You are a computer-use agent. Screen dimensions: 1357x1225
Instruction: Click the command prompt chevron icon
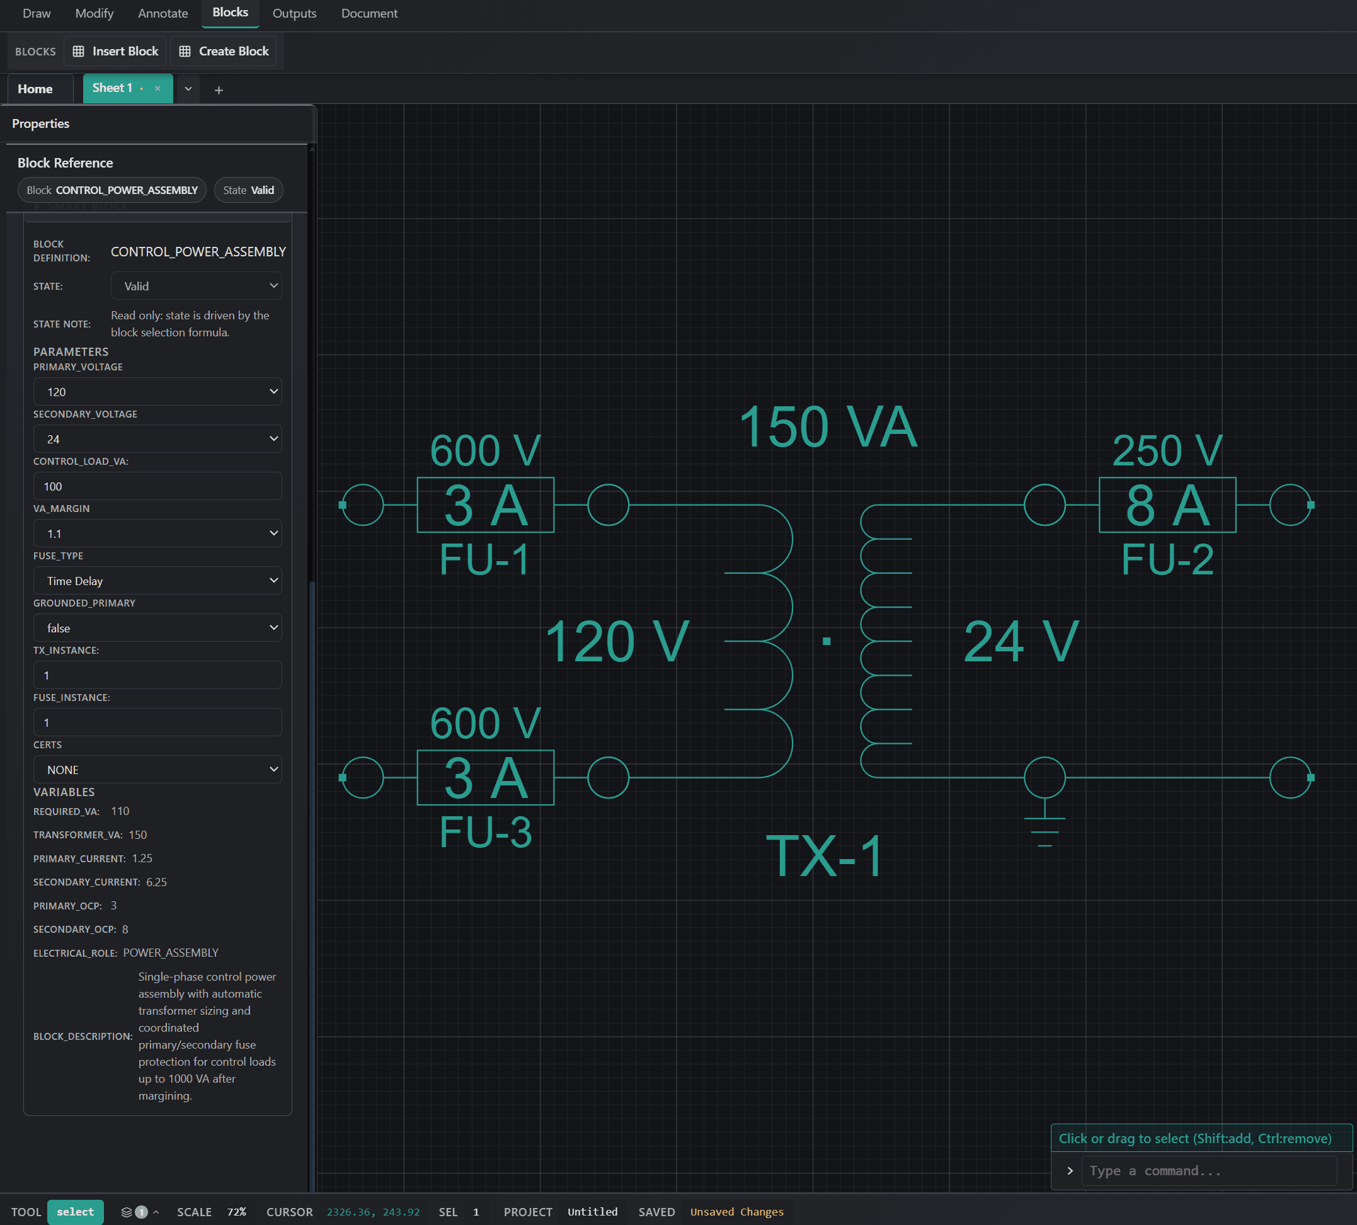(x=1070, y=1171)
